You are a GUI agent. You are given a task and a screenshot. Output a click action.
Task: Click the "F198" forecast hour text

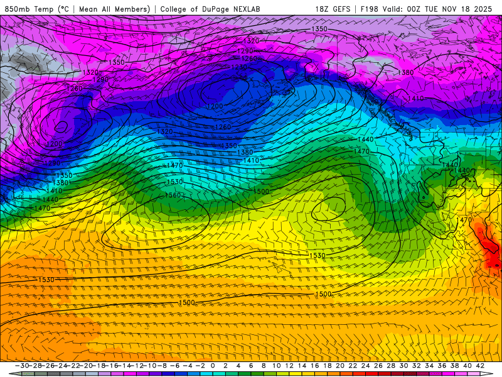point(369,9)
